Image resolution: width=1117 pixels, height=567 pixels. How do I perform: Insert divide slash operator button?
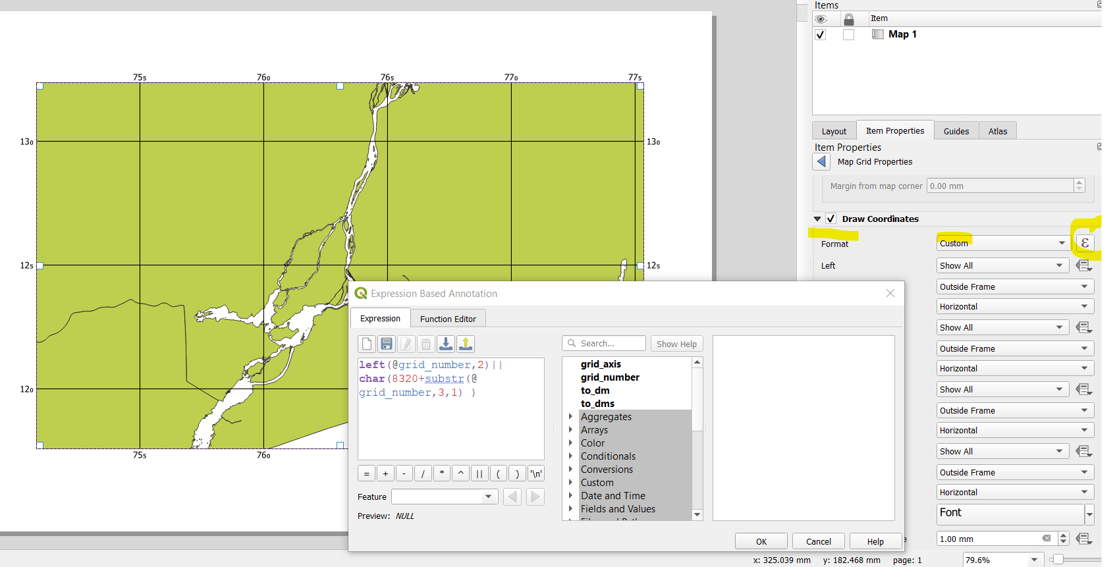(423, 473)
